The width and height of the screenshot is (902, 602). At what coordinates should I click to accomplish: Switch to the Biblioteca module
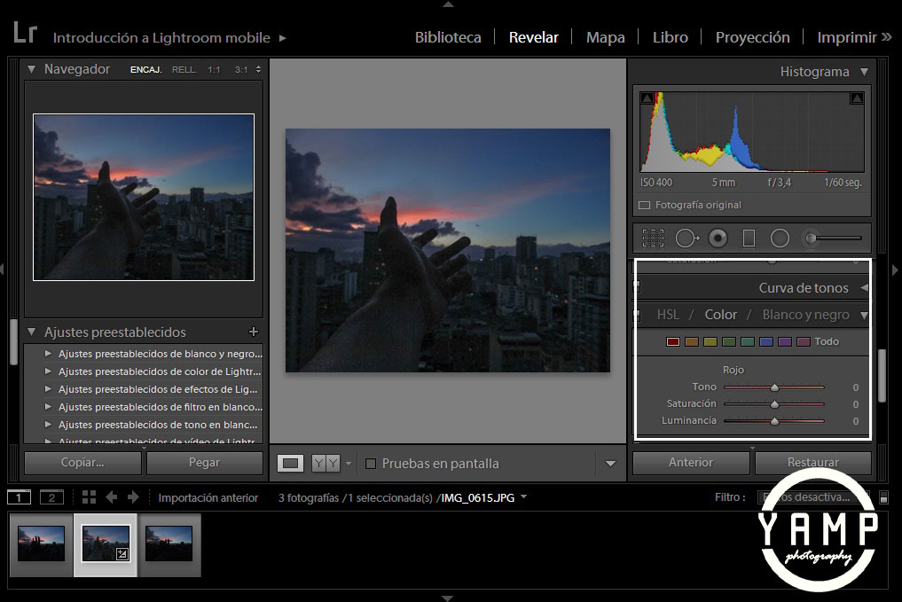tap(448, 37)
